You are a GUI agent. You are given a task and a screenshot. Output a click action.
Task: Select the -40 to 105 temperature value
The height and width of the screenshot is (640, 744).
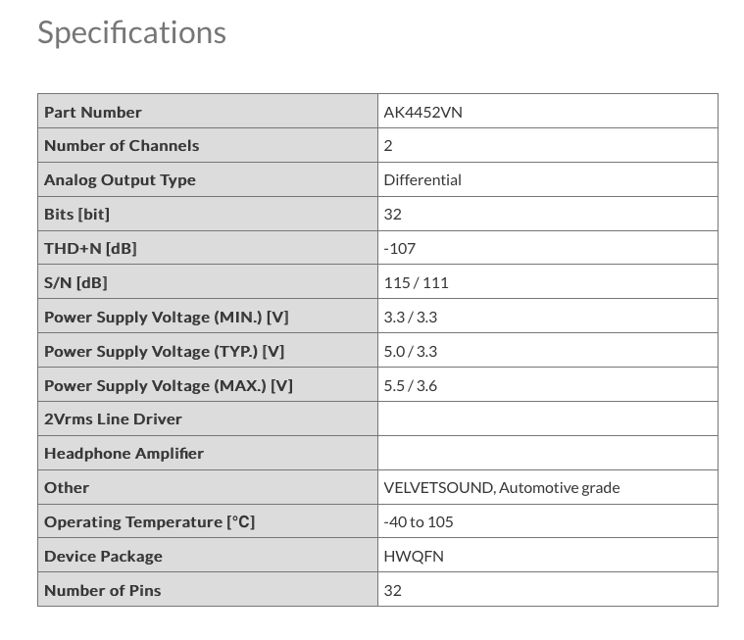tap(419, 521)
